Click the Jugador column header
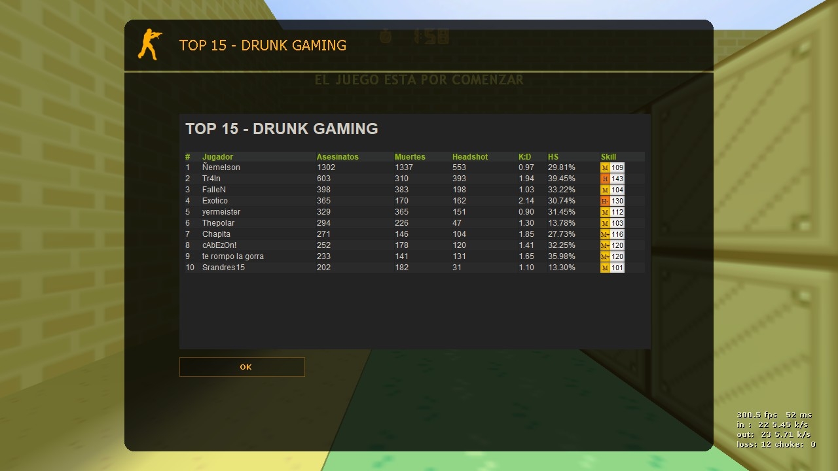Image resolution: width=838 pixels, height=471 pixels. click(217, 157)
